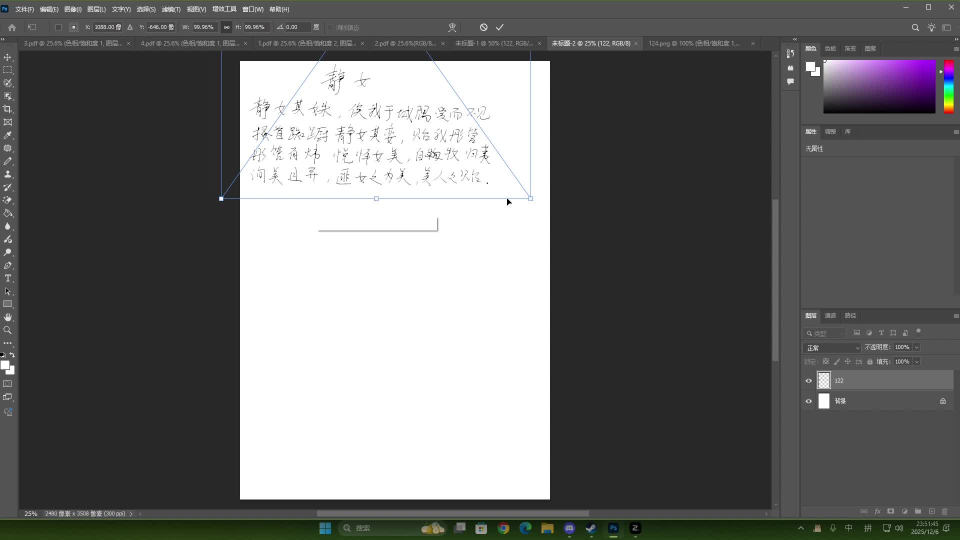Cancel the transform with circle-slash icon
Screen dimensions: 960x540
point(483,27)
